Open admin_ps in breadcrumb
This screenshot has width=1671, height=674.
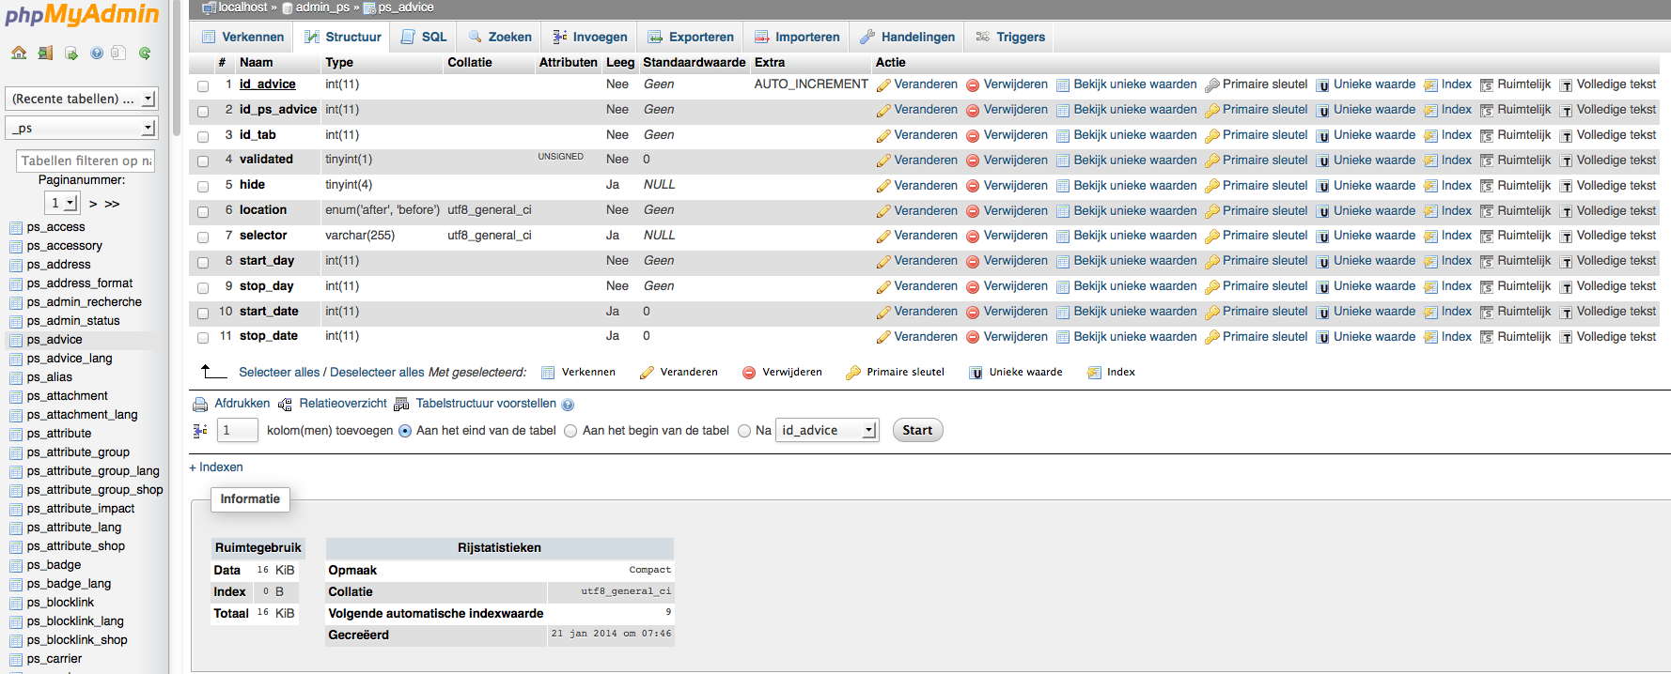322,8
